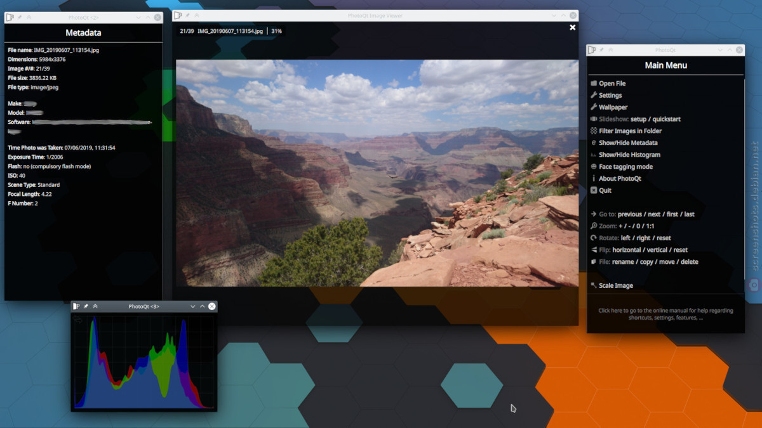Image resolution: width=762 pixels, height=428 pixels.
Task: Close the image with the white X overlay
Action: coord(572,27)
